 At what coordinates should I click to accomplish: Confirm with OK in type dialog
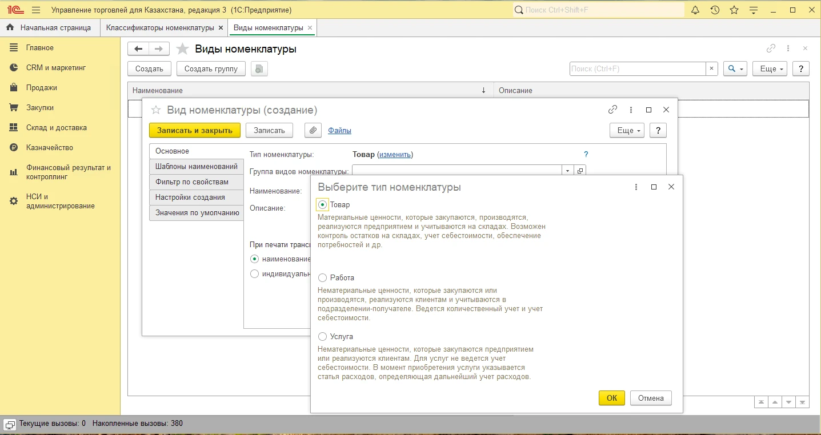pos(612,398)
